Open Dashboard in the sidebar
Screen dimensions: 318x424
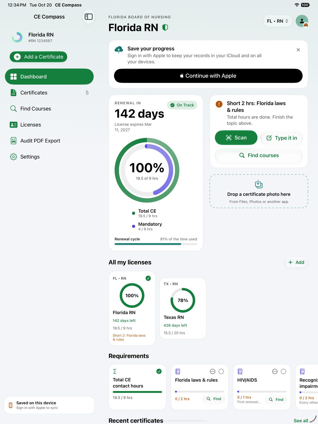point(49,77)
